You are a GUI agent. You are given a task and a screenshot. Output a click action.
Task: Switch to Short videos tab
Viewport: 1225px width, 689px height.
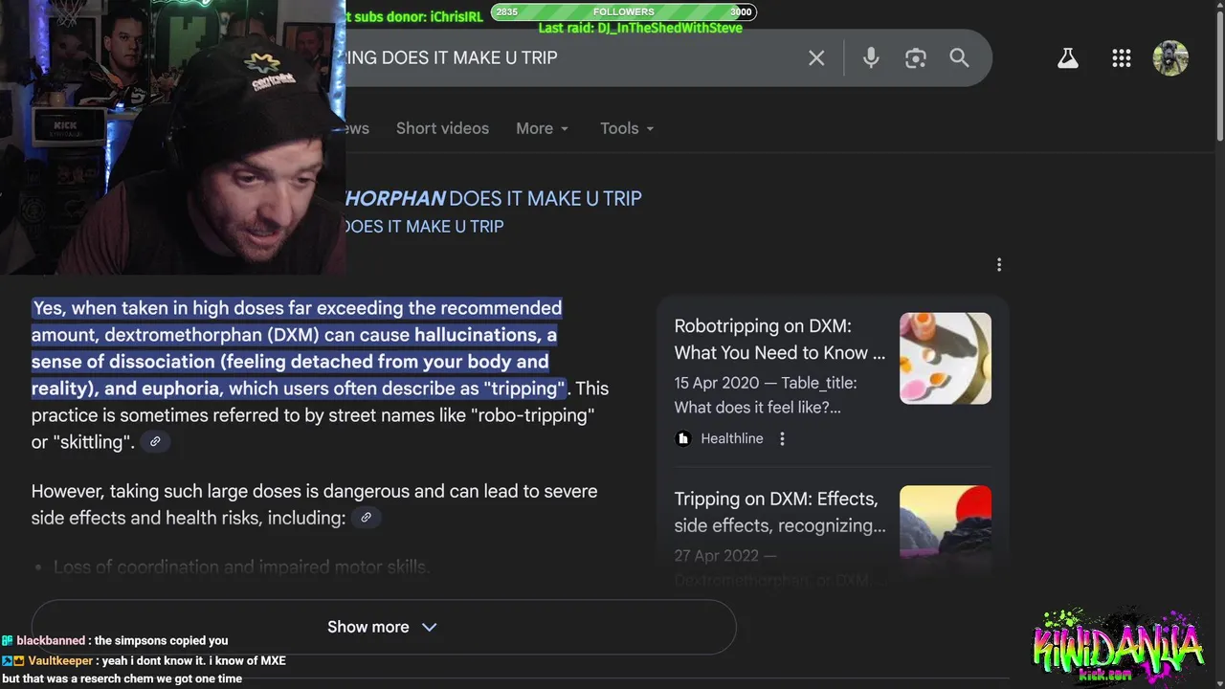click(x=442, y=128)
